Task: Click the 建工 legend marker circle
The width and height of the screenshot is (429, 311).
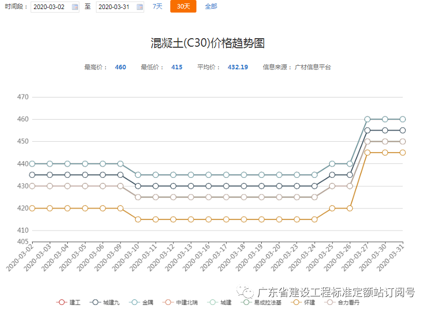Action: pyautogui.click(x=61, y=302)
